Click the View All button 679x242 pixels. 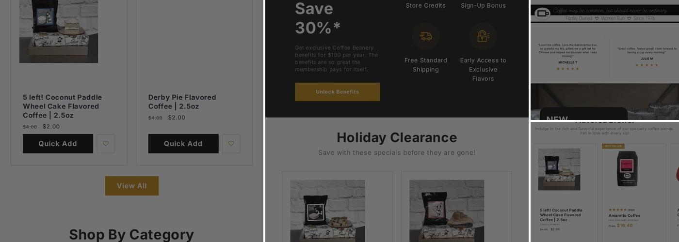[132, 186]
